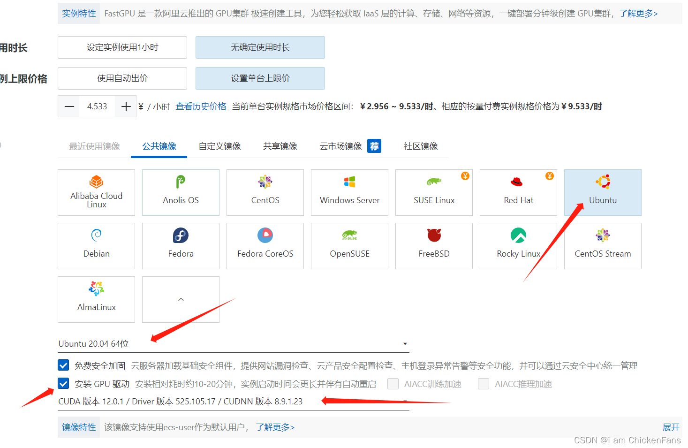The image size is (688, 448).
Task: Choose the Anolis OS image
Action: click(x=181, y=192)
